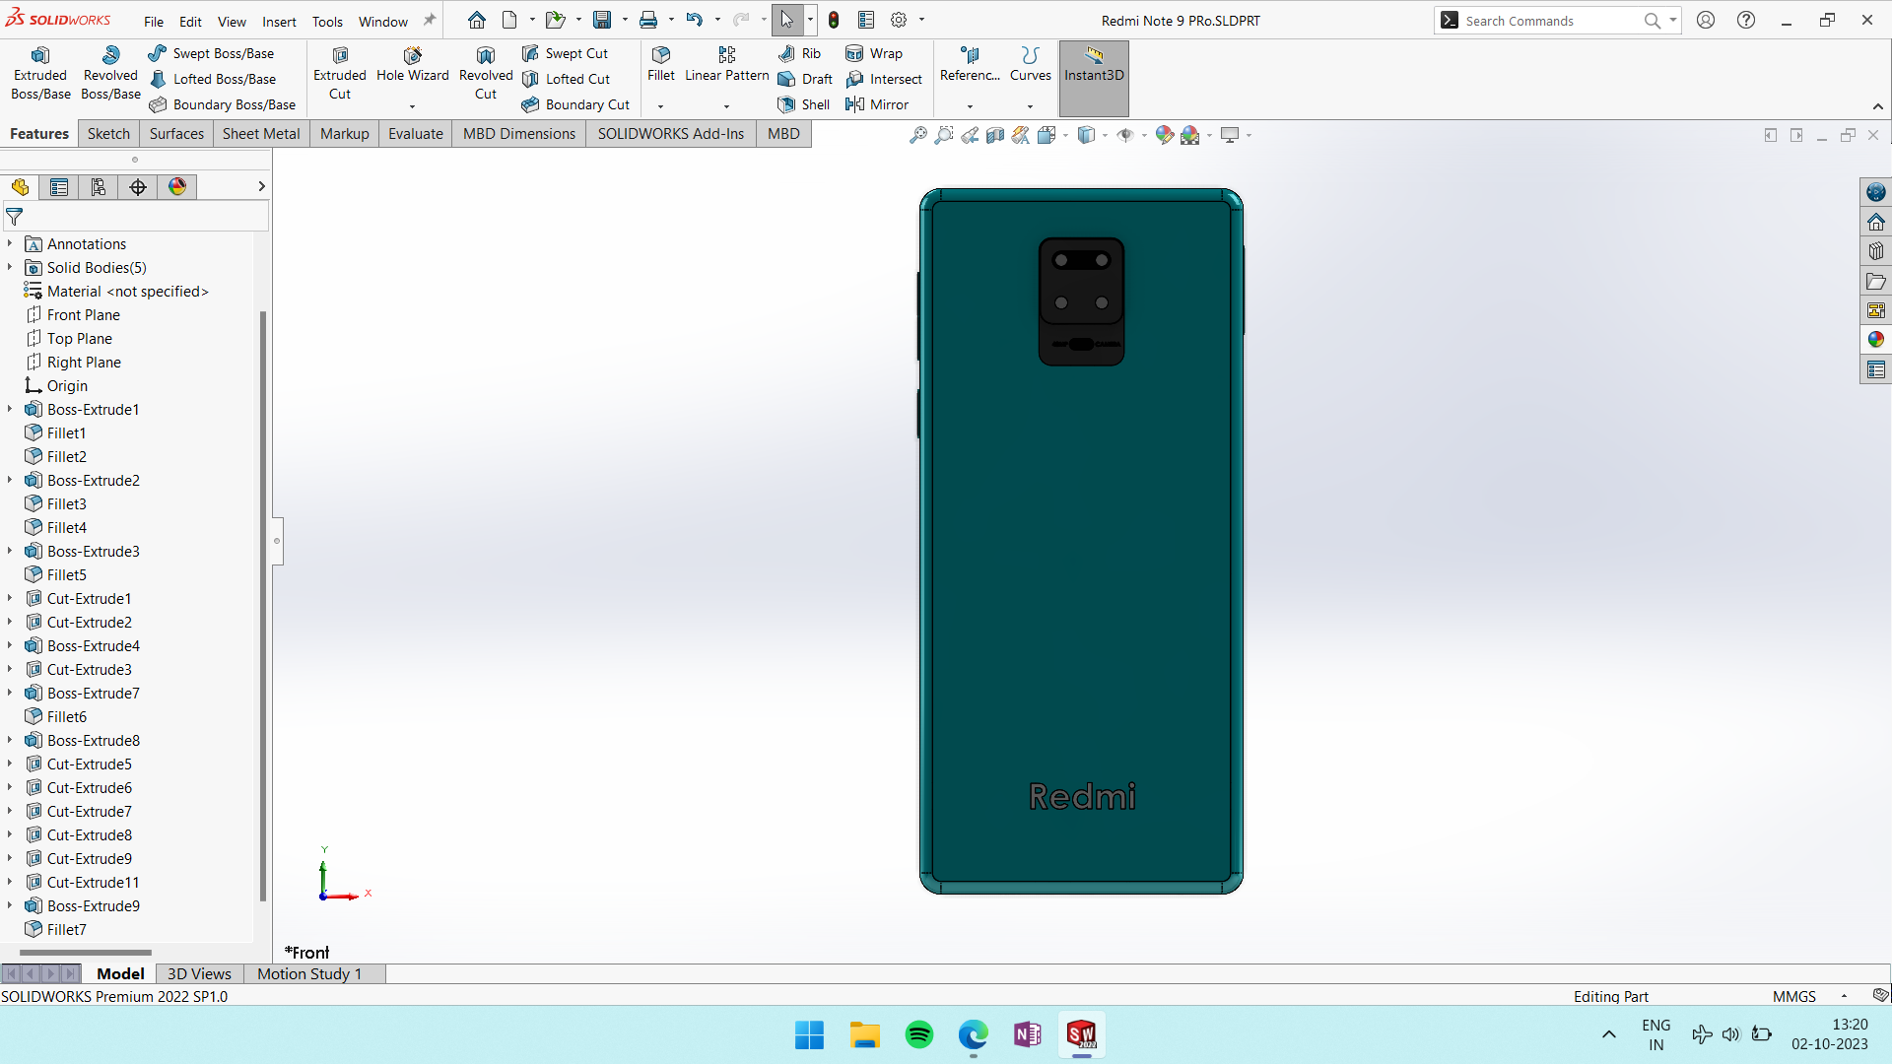This screenshot has height=1064, width=1892.
Task: Create a Linear Pattern
Action: tap(727, 65)
